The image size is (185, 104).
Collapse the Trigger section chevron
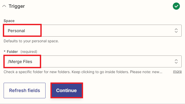pos(4,6)
